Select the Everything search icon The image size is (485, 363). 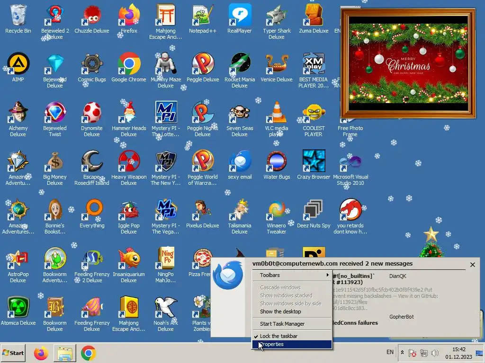coord(91,214)
